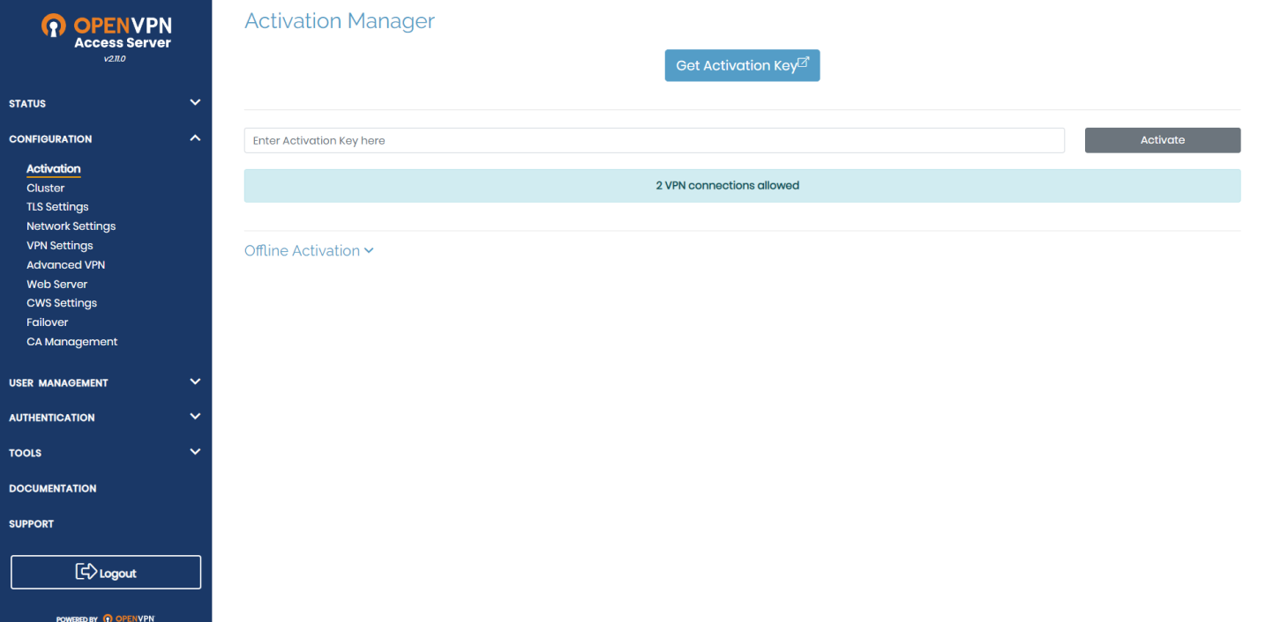The width and height of the screenshot is (1273, 622).
Task: Open the User Management menu heading
Action: pos(58,383)
